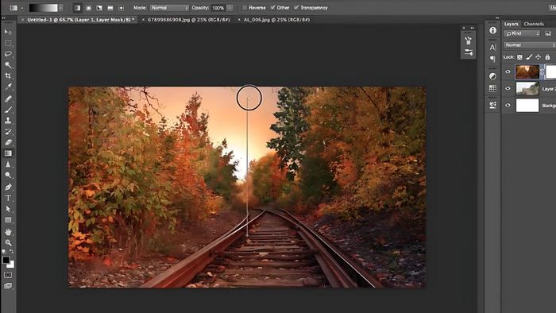Screen dimensions: 556x313
Task: Select the Dodge tool
Action: coord(8,175)
